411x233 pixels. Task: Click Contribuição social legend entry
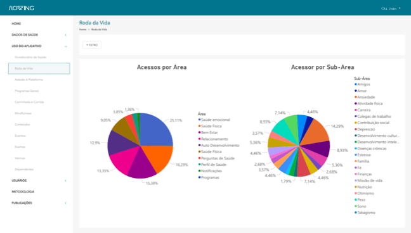(x=372, y=123)
